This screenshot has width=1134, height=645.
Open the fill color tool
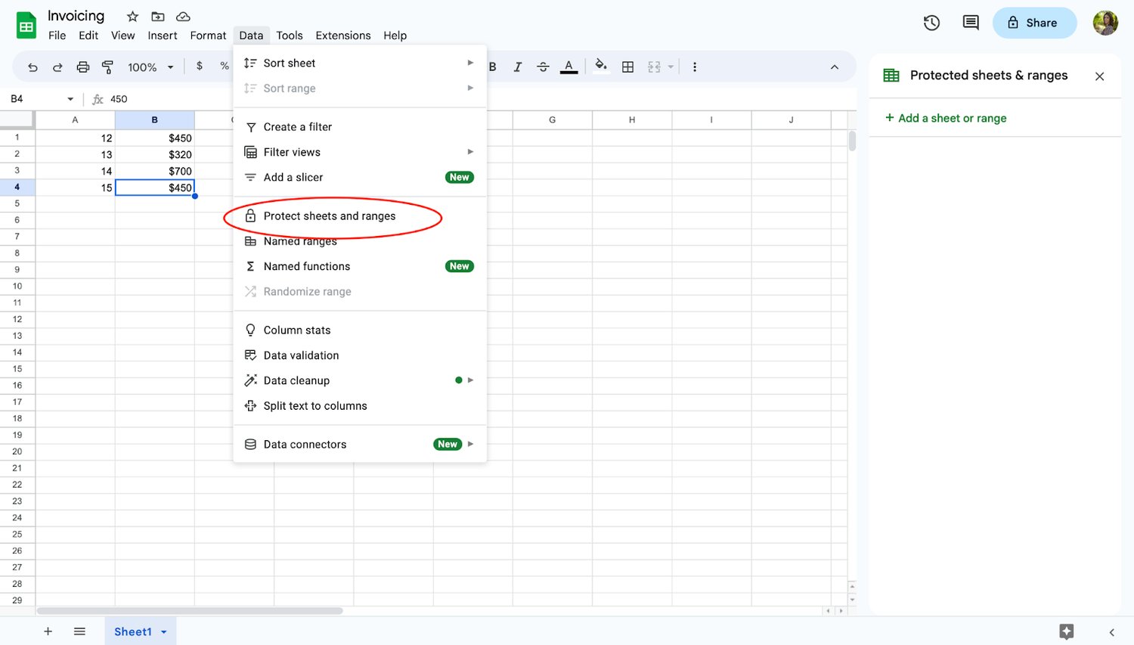pos(601,67)
